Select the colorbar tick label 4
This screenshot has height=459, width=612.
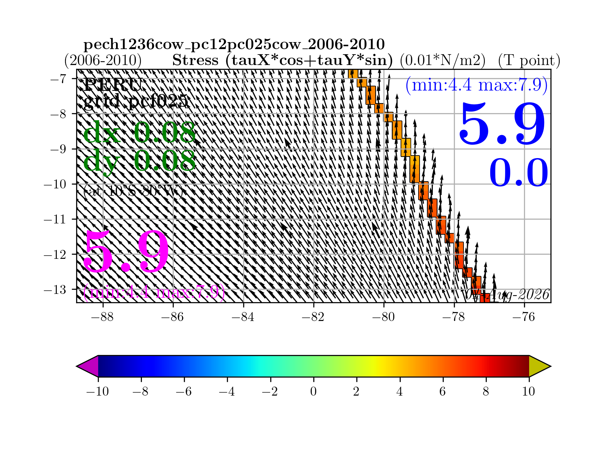[400, 391]
